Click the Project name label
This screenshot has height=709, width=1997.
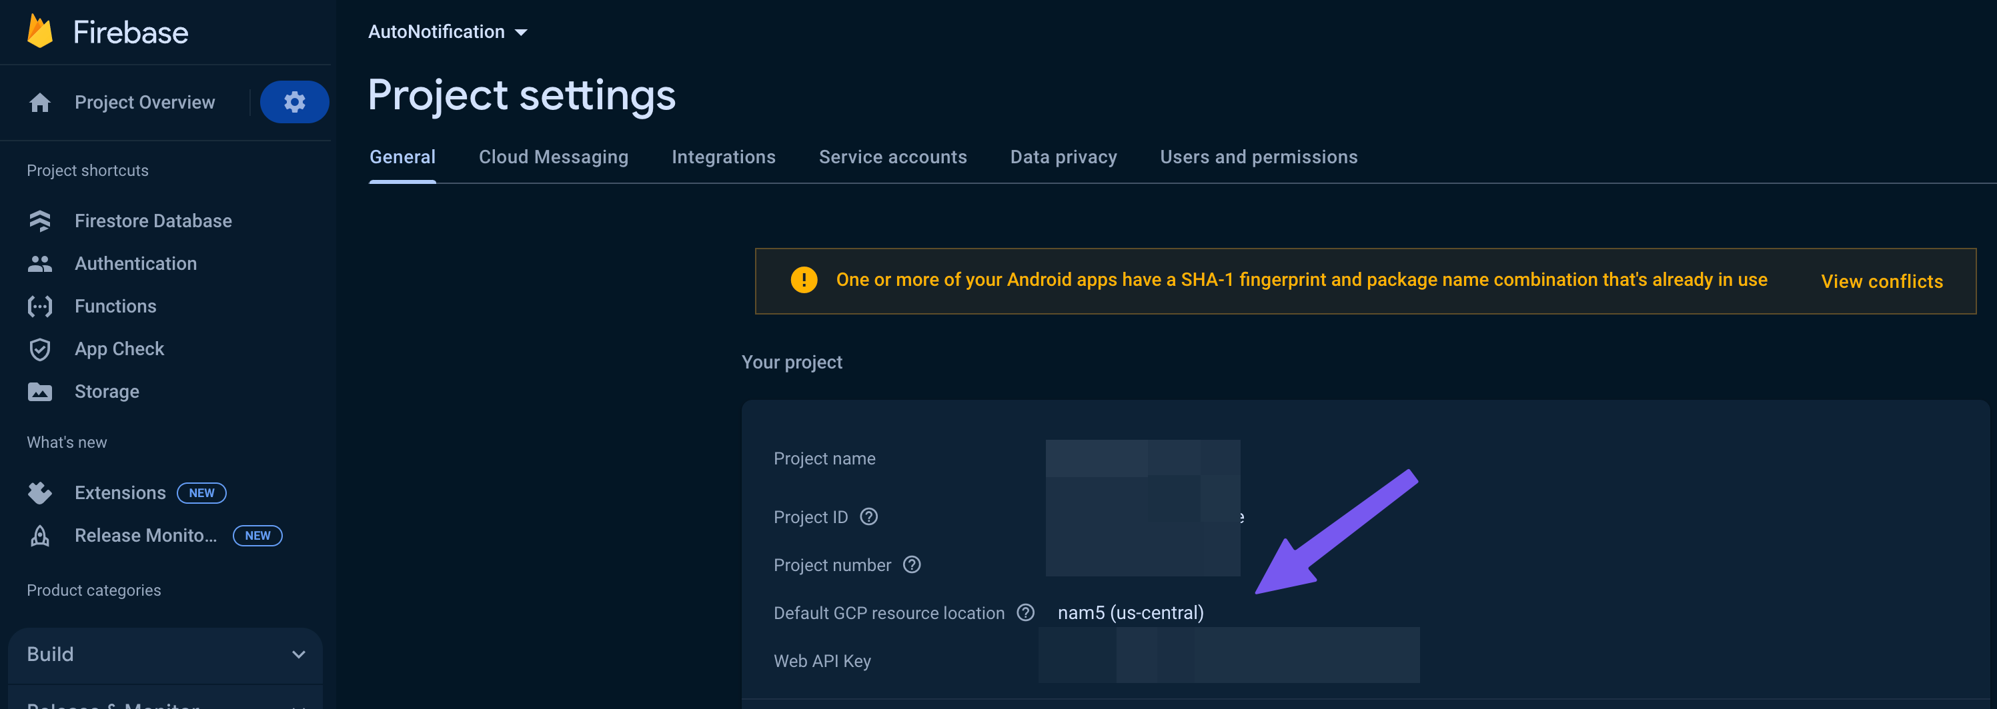click(x=824, y=458)
